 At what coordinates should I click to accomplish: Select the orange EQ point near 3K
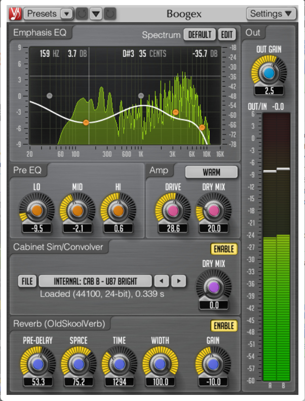[x=175, y=112]
